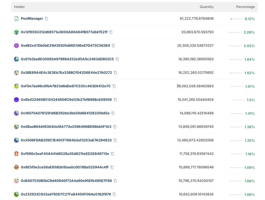Click the 1.35% percentage value
The image size is (265, 200).
pos(250,140)
